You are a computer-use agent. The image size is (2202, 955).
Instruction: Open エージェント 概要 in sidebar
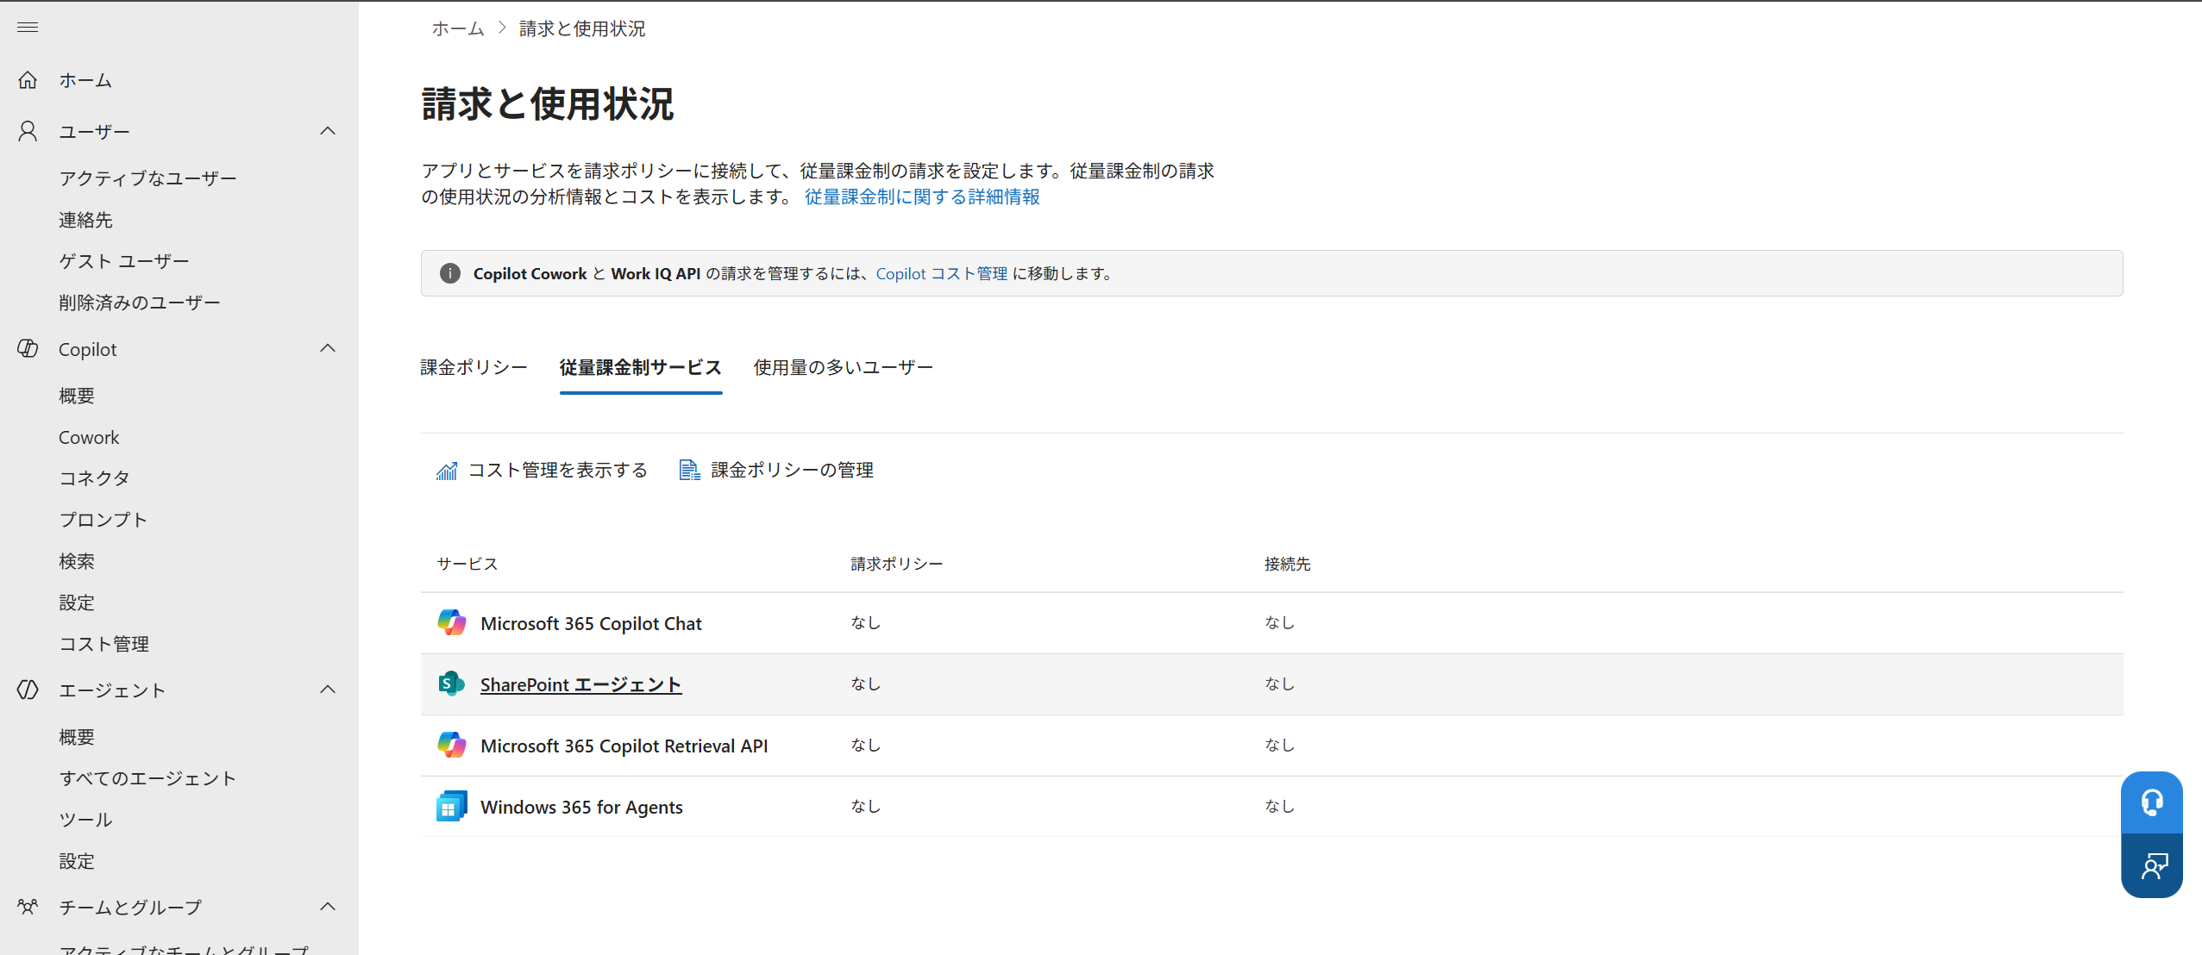click(x=77, y=737)
